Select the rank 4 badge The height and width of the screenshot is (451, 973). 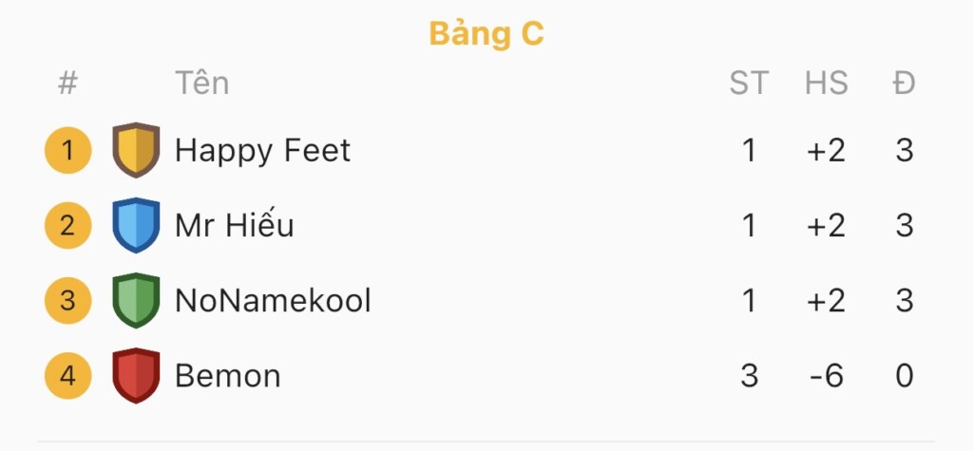(68, 375)
